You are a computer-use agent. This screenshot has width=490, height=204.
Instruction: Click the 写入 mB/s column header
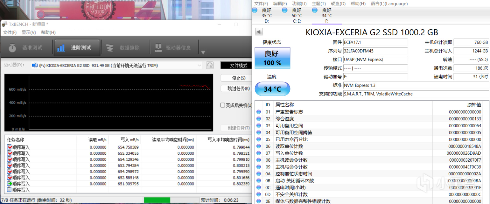click(x=125, y=140)
